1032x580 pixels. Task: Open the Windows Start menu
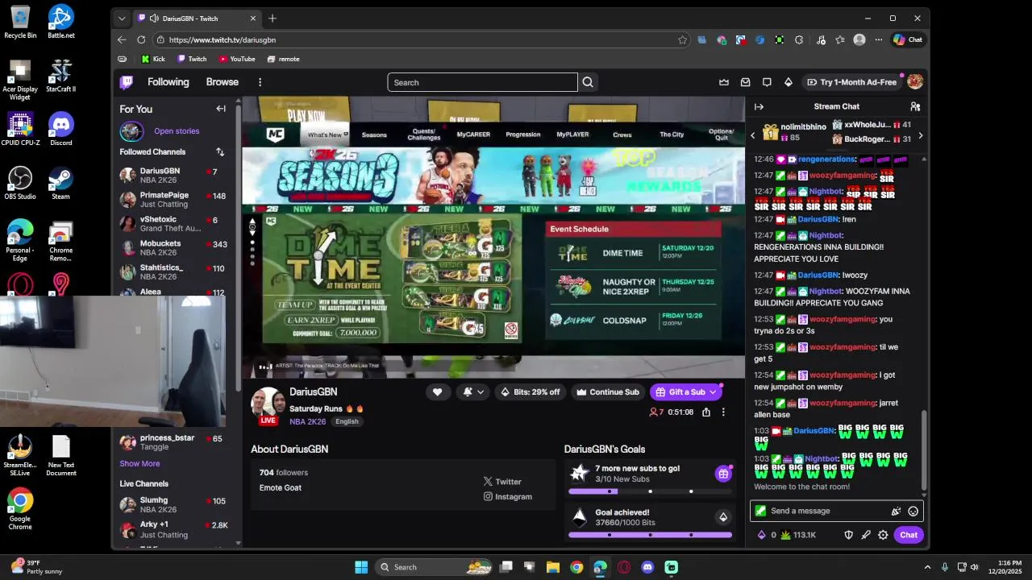tap(361, 567)
